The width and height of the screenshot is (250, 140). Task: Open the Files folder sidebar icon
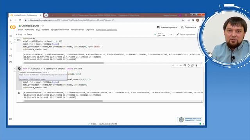pos(11,62)
